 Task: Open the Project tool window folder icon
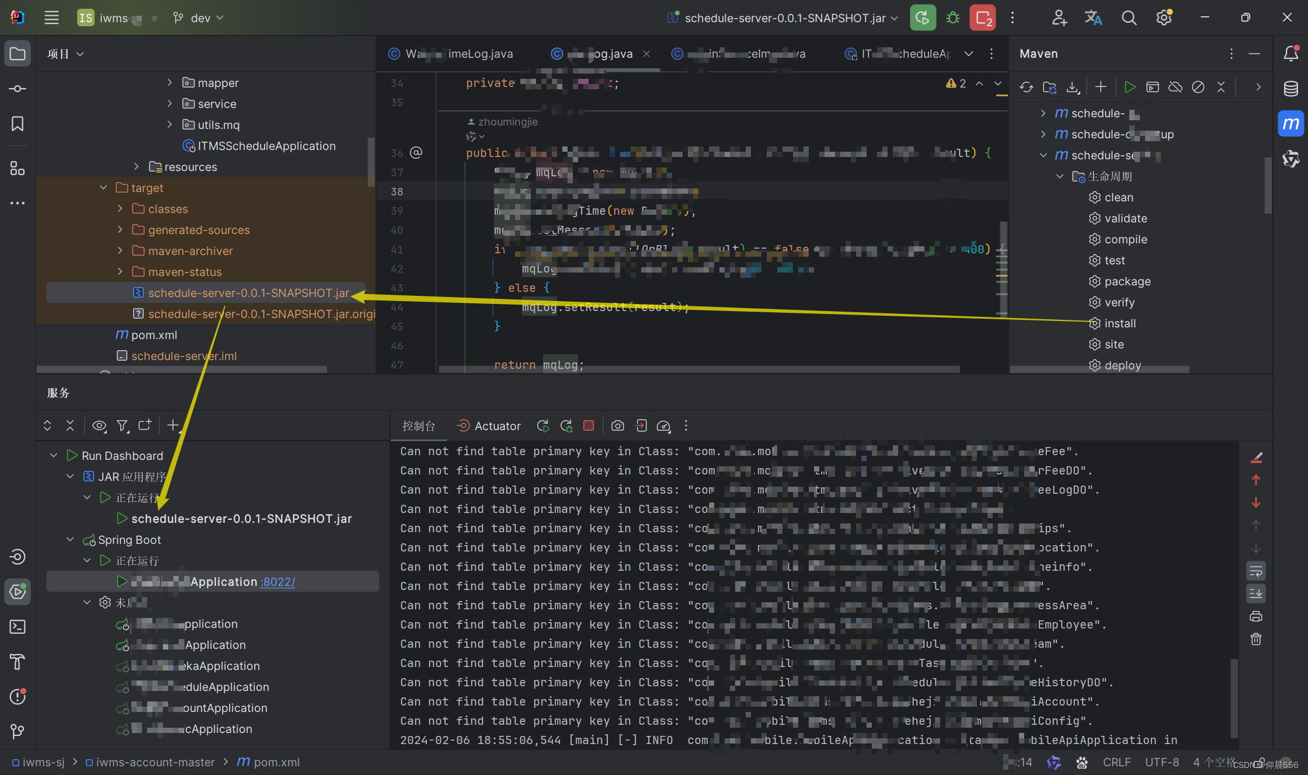(18, 54)
